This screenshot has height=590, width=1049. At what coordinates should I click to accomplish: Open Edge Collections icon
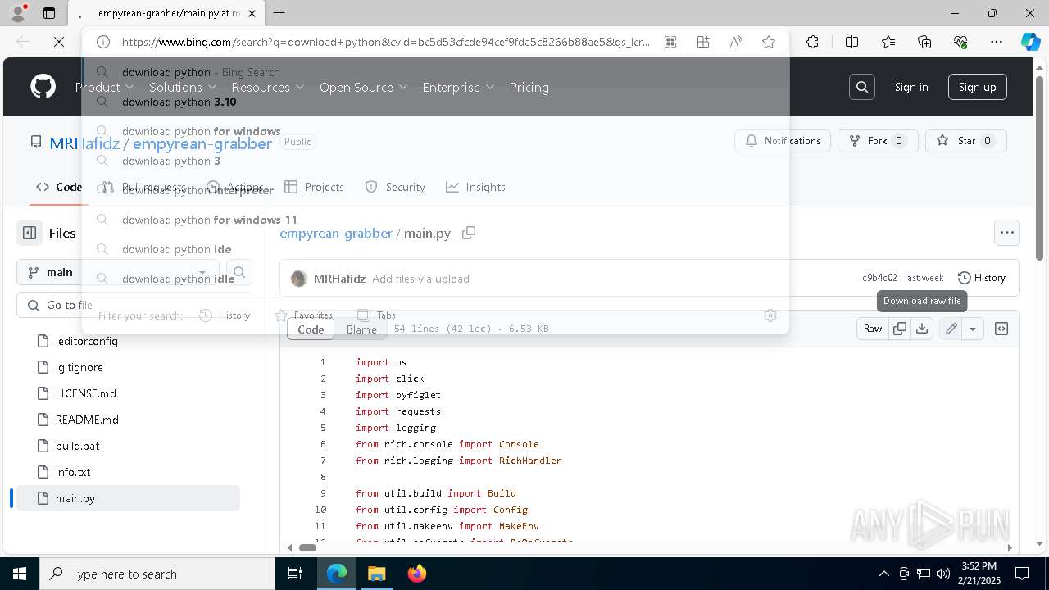[x=924, y=42]
